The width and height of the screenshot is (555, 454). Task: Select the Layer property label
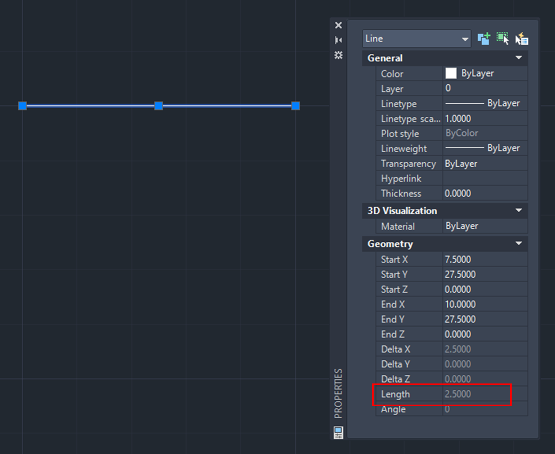(x=392, y=89)
